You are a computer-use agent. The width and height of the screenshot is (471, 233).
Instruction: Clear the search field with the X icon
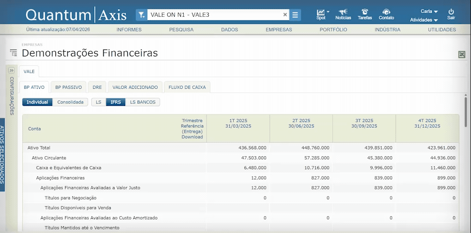tap(285, 15)
